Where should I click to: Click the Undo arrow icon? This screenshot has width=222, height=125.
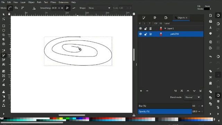click(211, 57)
